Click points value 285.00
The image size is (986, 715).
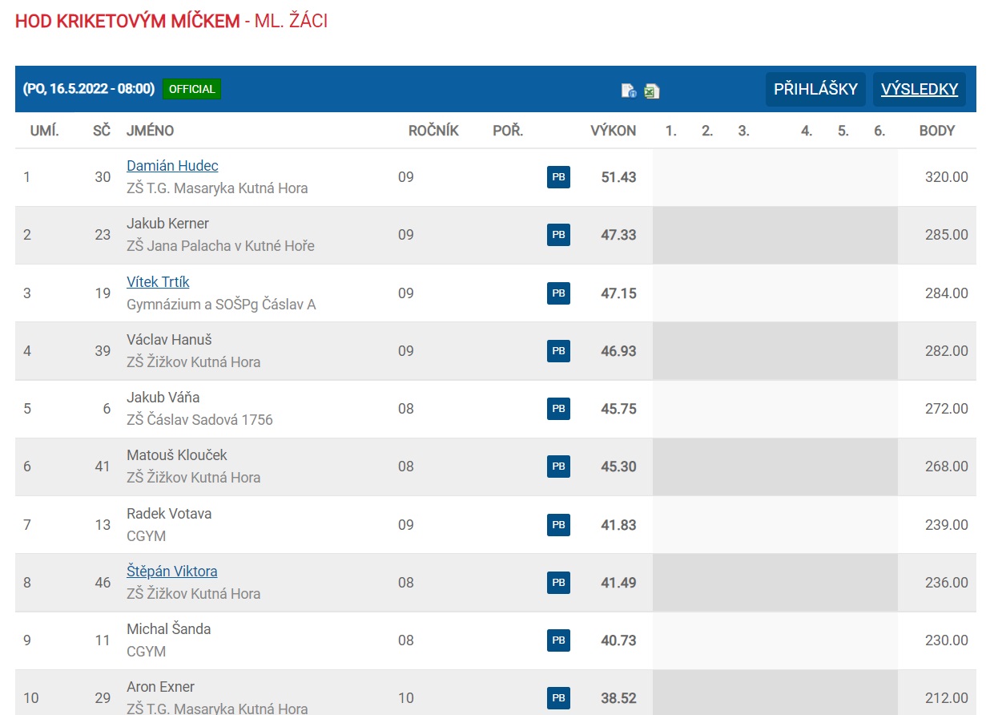coord(947,235)
